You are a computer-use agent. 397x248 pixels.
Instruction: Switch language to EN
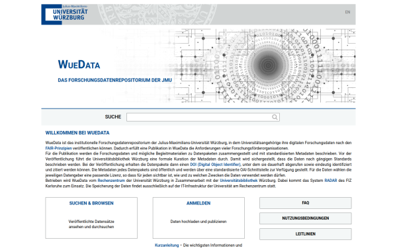tap(347, 12)
